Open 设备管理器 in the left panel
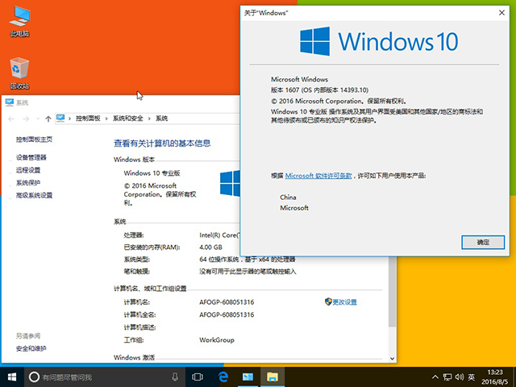Image resolution: width=516 pixels, height=387 pixels. click(x=31, y=158)
